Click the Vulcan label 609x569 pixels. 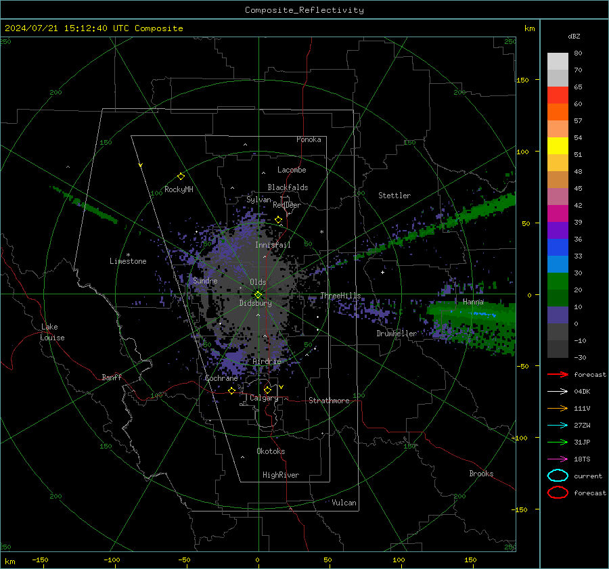tap(344, 503)
